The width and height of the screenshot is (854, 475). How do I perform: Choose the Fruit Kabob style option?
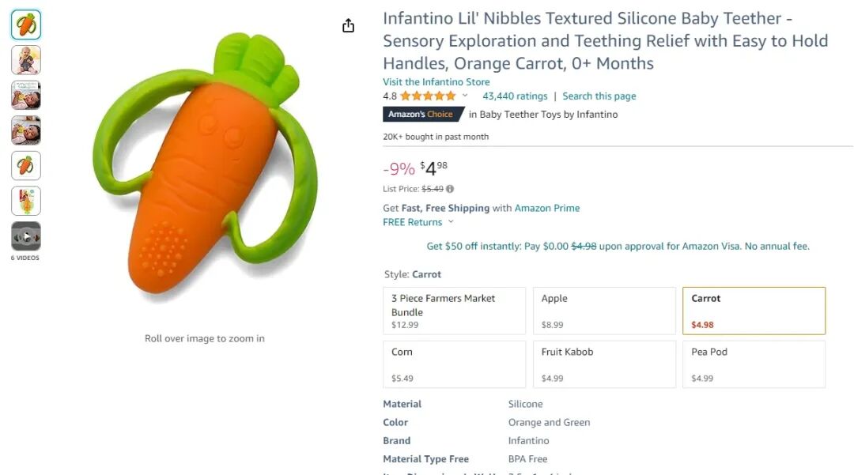604,364
